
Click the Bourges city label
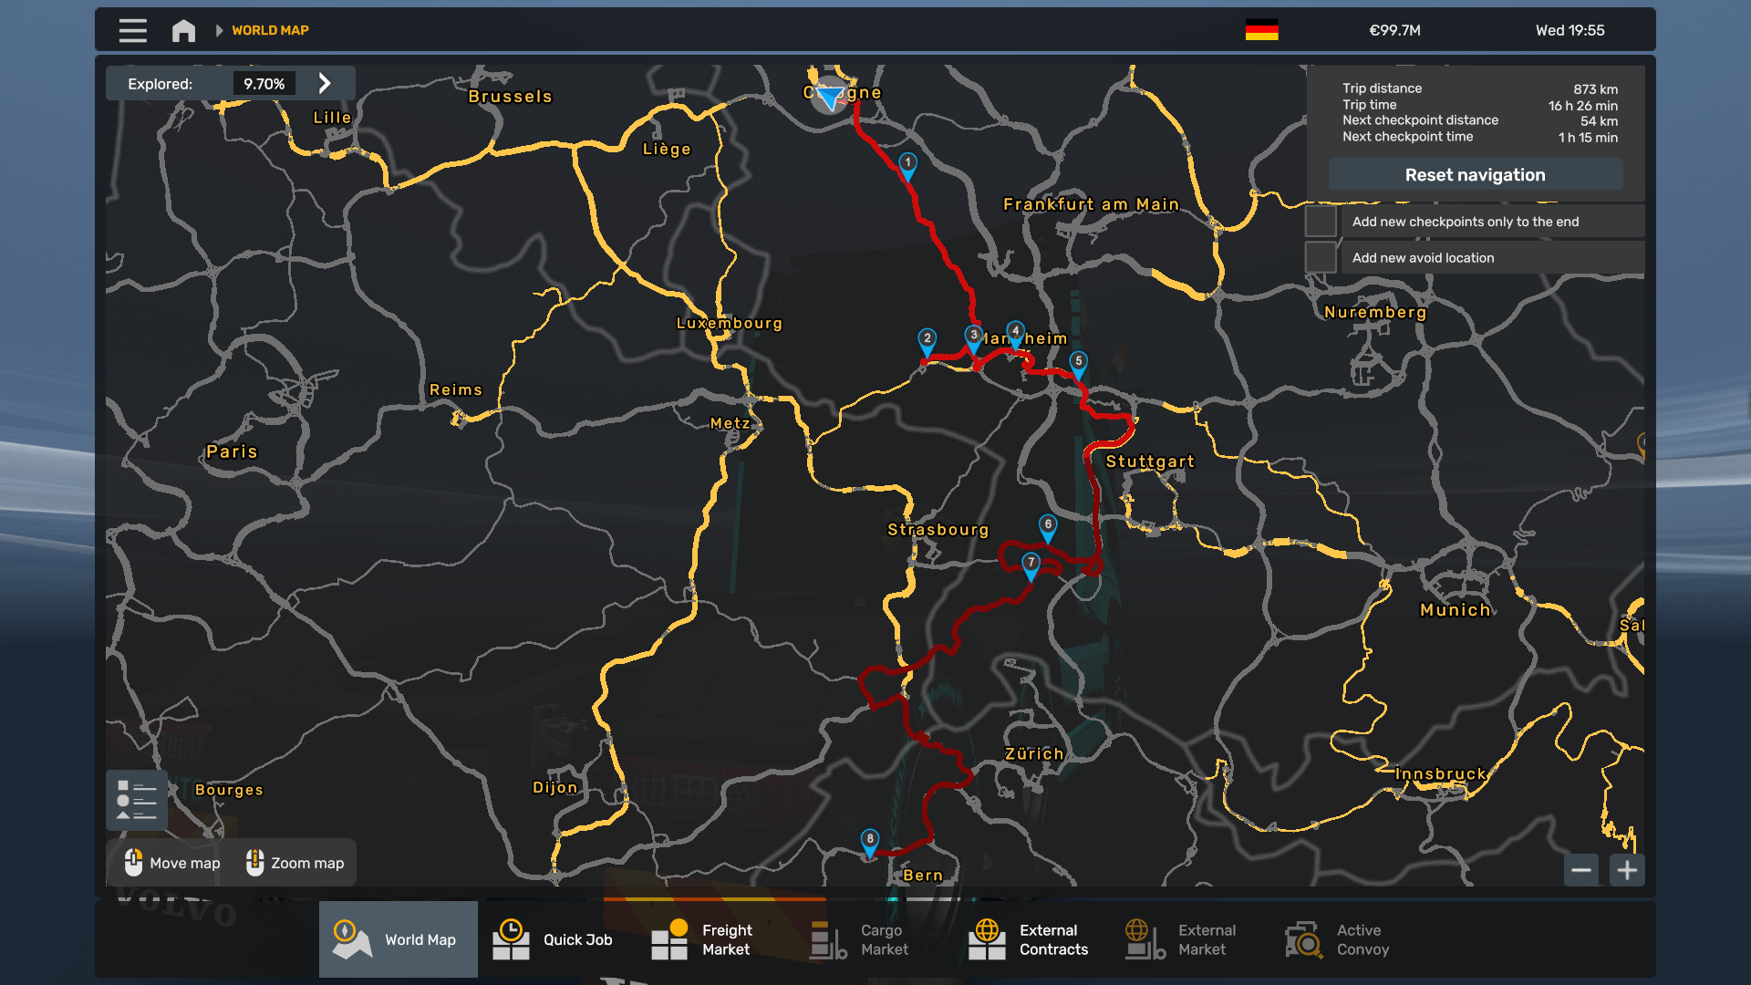tap(229, 790)
